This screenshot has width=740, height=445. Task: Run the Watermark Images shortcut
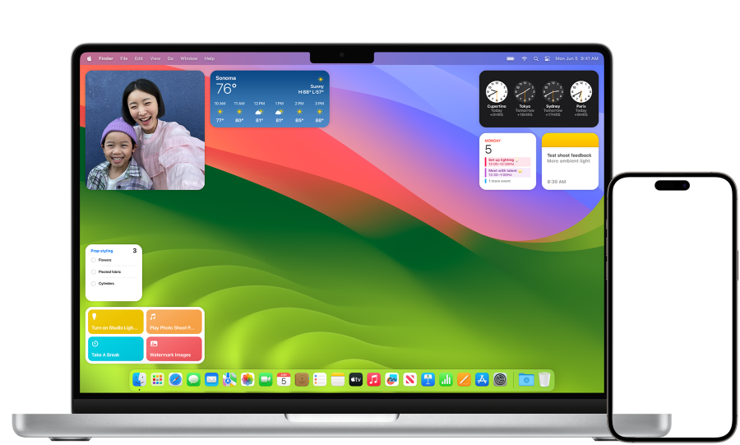(x=173, y=349)
